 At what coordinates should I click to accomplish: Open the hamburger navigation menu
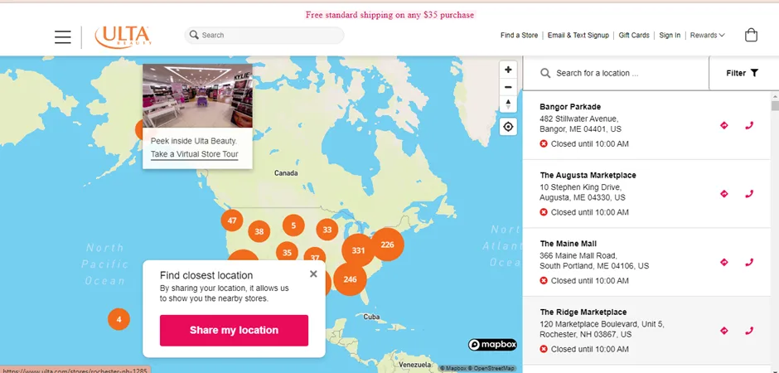point(63,36)
